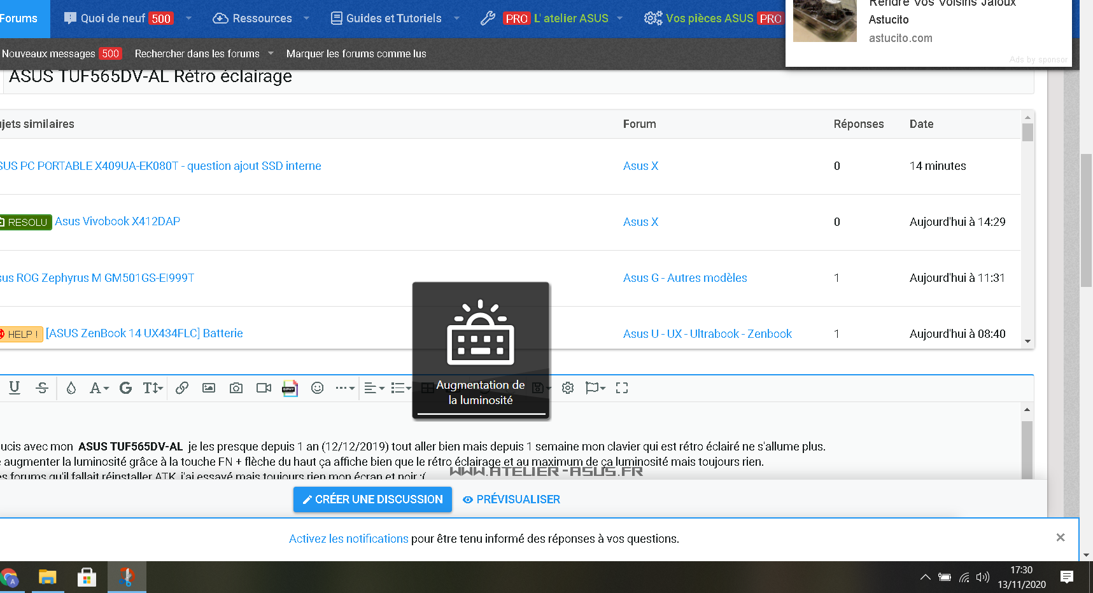Open the Asus Vivobook X412DAP thread
The width and height of the screenshot is (1093, 593).
(117, 221)
